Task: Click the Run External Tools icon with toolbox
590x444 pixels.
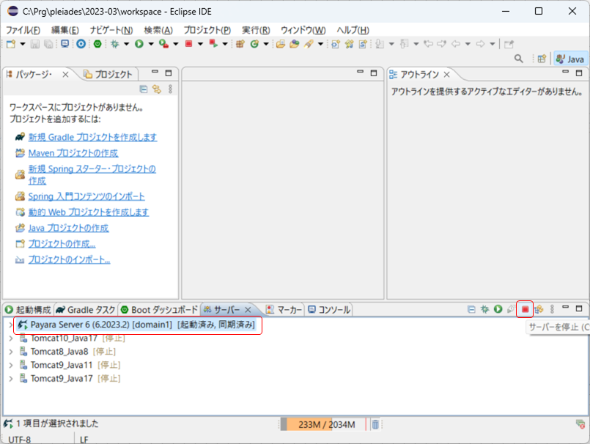Action: point(163,44)
